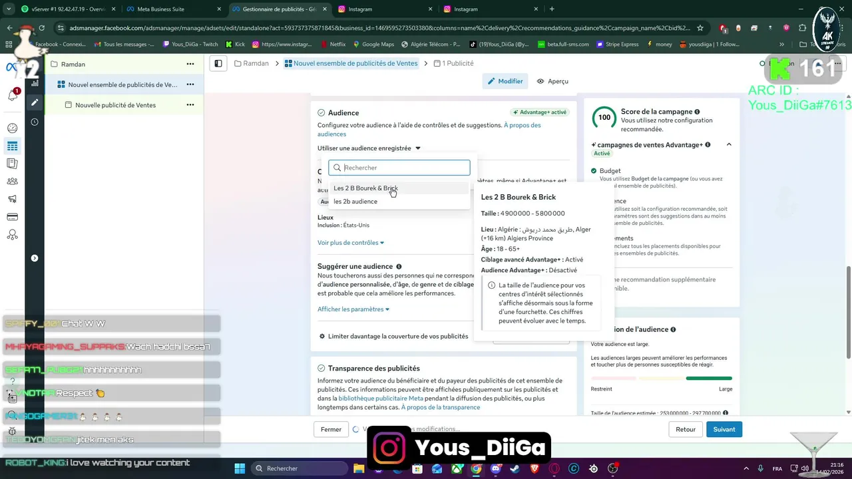The width and height of the screenshot is (852, 479).
Task: Switch to Modifier tab
Action: (505, 81)
